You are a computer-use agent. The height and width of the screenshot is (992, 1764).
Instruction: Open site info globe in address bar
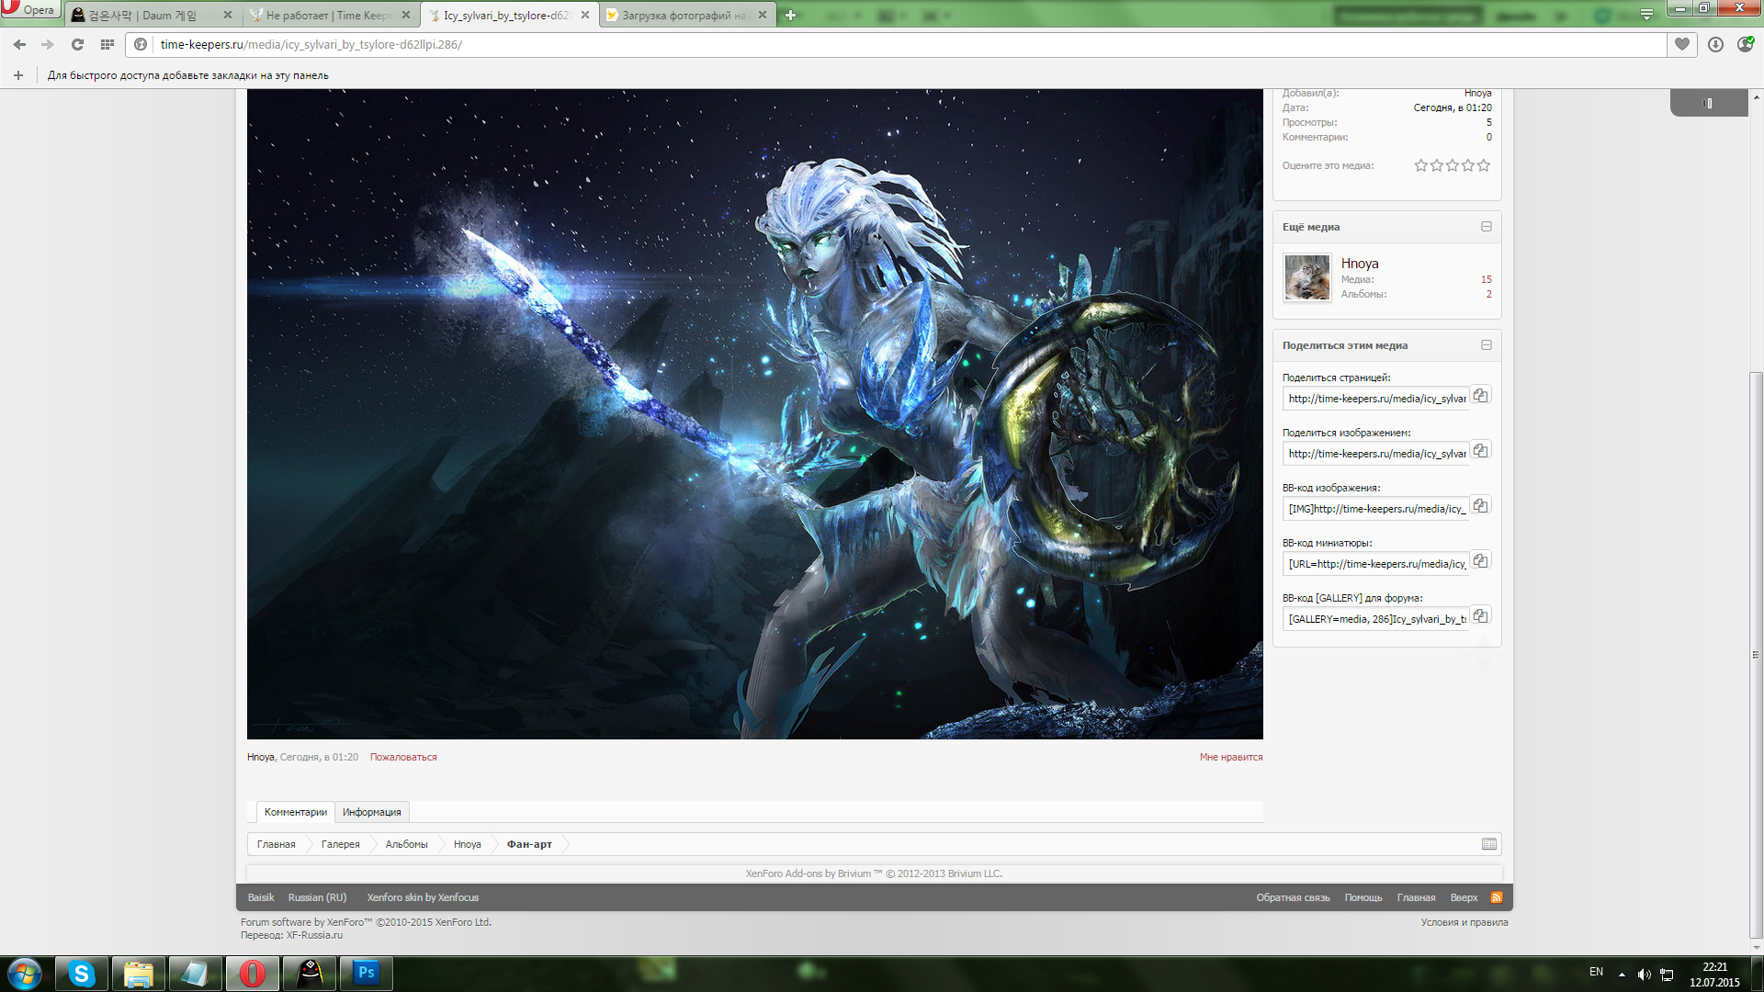[x=141, y=44]
